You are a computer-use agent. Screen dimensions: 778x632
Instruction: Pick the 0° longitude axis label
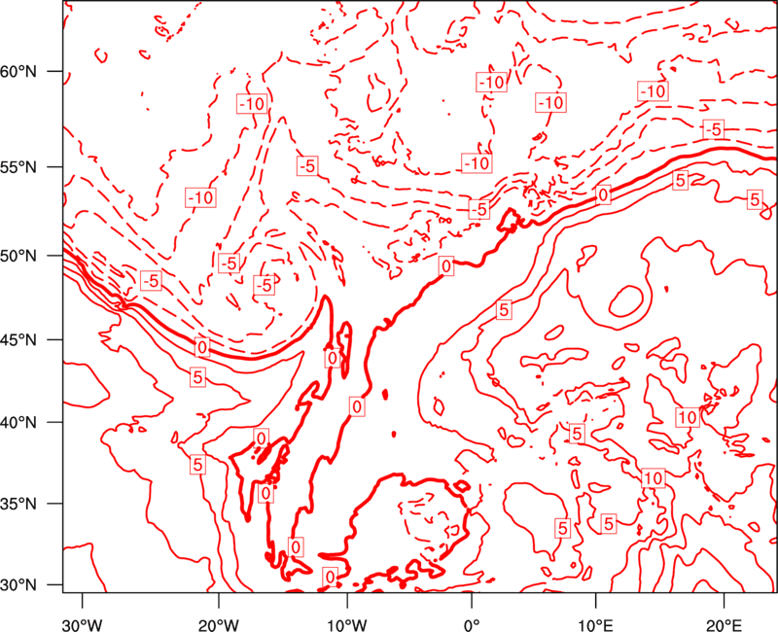click(472, 624)
